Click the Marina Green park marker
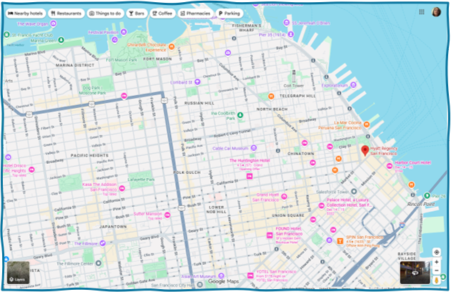 tap(61, 40)
